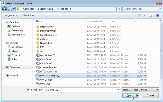Open the Store Database (*.mdb) file type dropdown
Viewport: 163px width, 102px height.
(140, 90)
